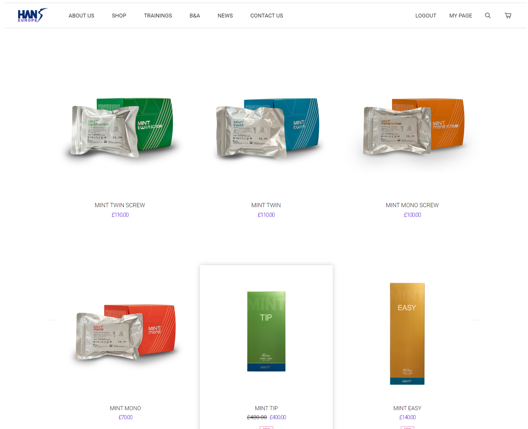Go to previous products with left arrow
This screenshot has height=429, width=528.
[x=53, y=320]
